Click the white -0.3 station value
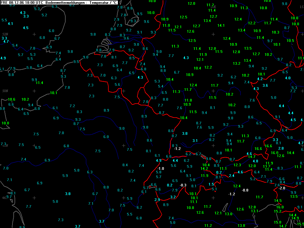The height and width of the screenshot is (228, 304). coord(183,185)
